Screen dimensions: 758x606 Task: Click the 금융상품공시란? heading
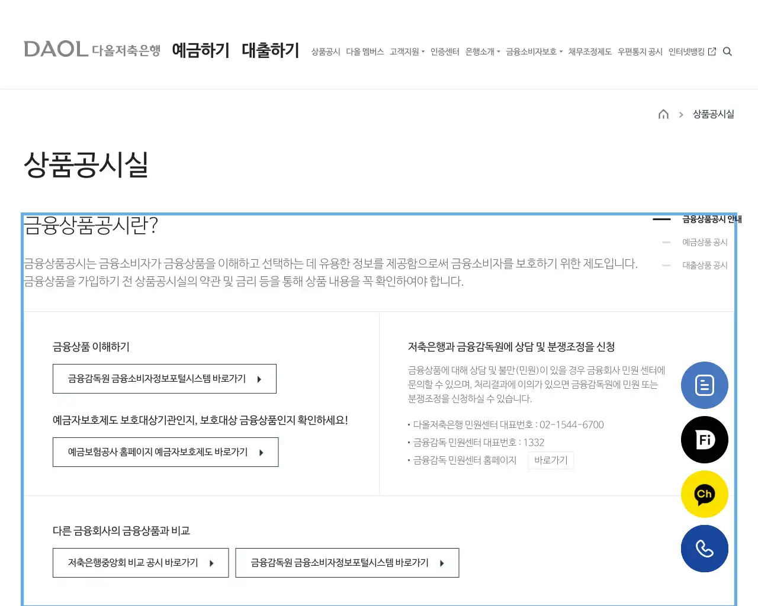click(x=91, y=225)
